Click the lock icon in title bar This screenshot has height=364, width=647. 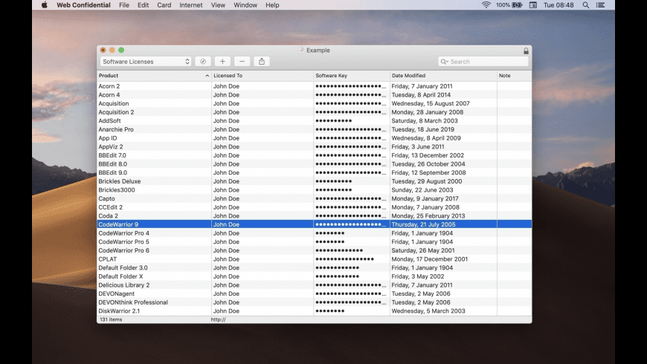coord(526,51)
